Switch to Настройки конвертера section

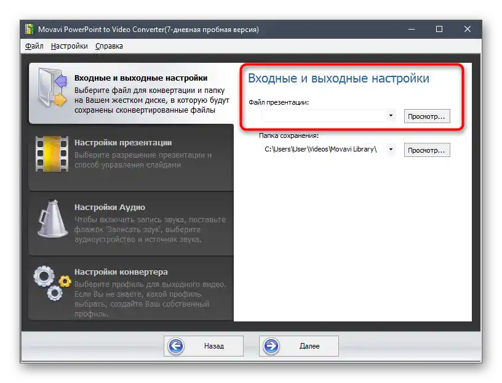(x=131, y=288)
